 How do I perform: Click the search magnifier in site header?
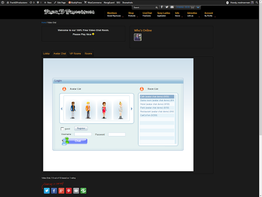157,8
